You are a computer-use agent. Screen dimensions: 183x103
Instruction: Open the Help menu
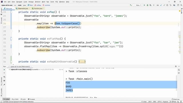(x=67, y=2)
